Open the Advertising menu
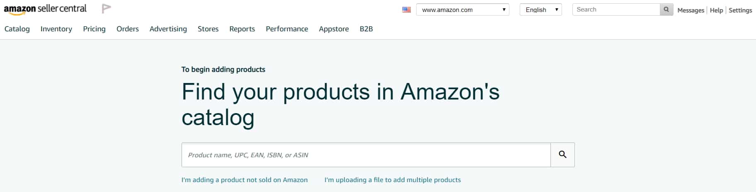 click(168, 29)
